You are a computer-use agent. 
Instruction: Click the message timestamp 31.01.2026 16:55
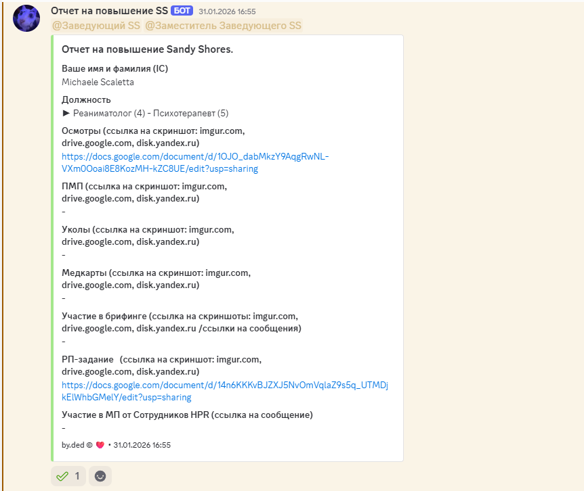coord(228,11)
